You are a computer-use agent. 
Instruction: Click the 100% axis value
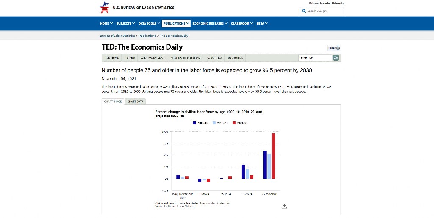pyautogui.click(x=165, y=132)
